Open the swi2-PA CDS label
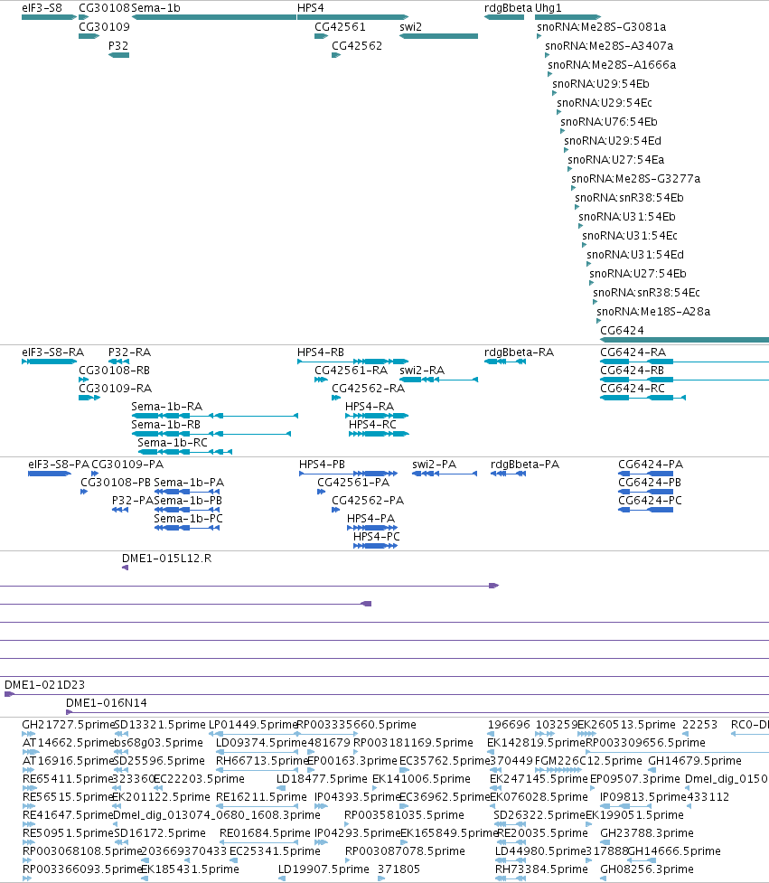Viewport: 769px width, 883px height. click(434, 465)
